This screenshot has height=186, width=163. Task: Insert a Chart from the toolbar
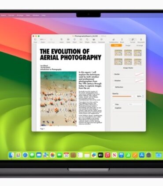74,41
